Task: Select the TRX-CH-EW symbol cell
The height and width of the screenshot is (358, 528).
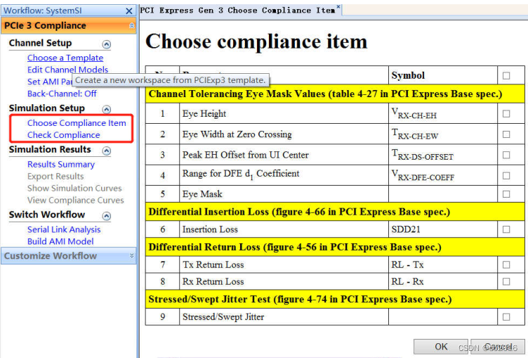Action: point(443,134)
